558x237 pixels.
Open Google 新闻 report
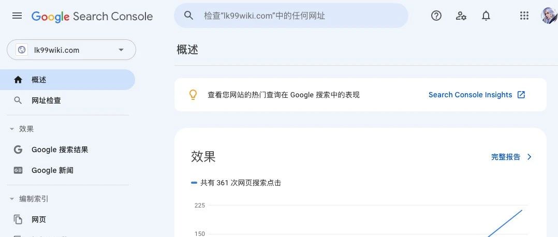point(52,170)
